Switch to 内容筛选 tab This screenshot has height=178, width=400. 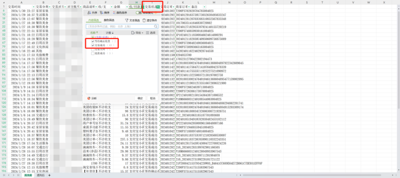93,20
